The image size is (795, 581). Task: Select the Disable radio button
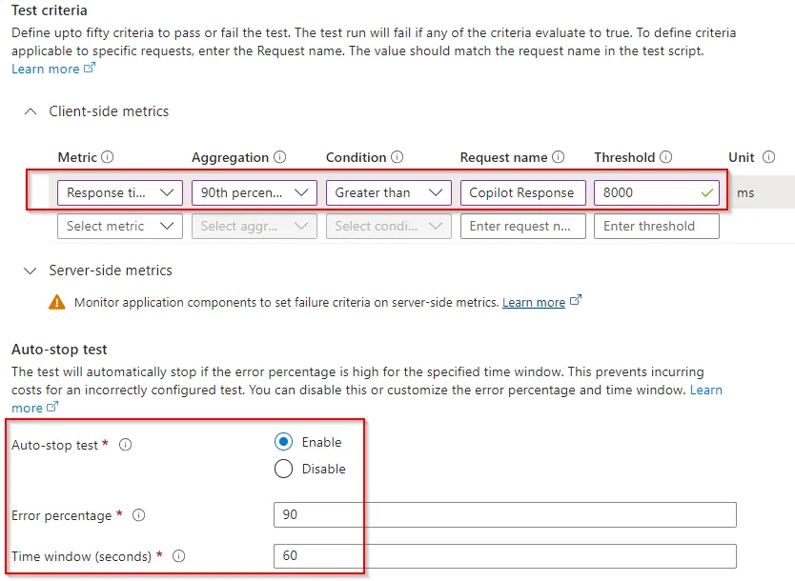(283, 469)
